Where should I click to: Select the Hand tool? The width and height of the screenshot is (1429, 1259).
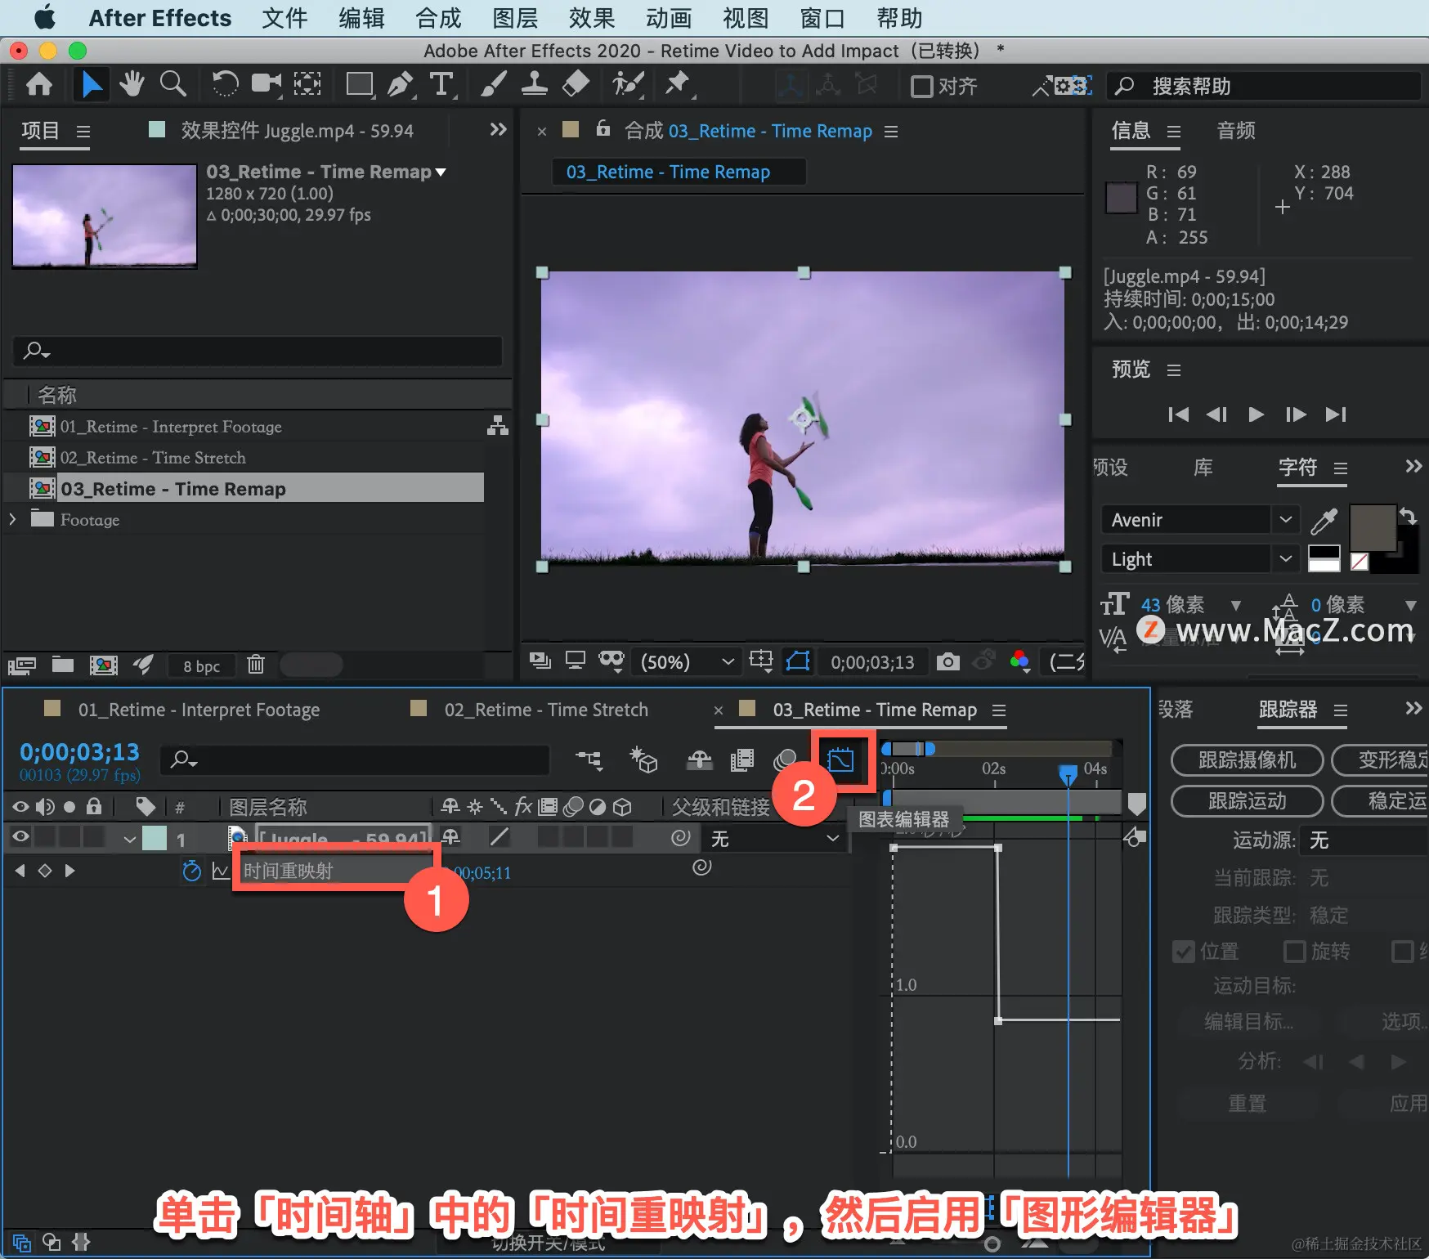tap(131, 84)
